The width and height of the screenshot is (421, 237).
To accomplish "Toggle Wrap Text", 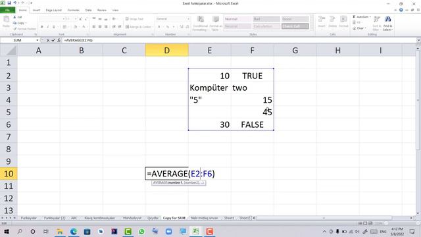I will tap(134, 19).
